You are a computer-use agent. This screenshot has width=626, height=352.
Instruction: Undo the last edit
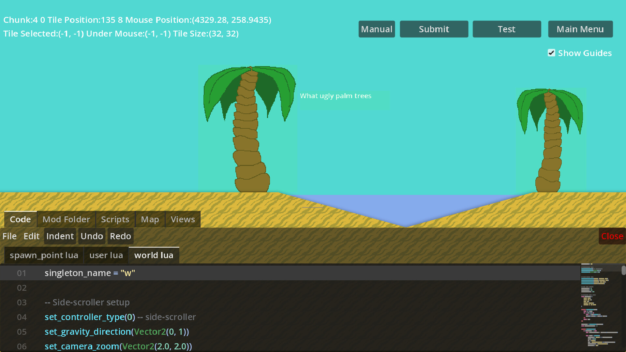point(92,236)
